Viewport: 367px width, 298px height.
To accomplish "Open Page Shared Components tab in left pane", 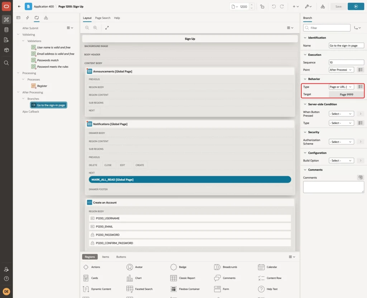I will pyautogui.click(x=46, y=18).
